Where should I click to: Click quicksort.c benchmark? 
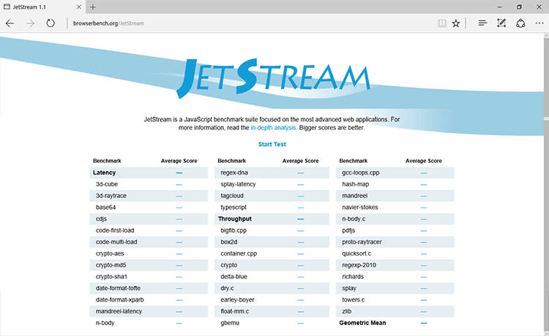point(356,253)
